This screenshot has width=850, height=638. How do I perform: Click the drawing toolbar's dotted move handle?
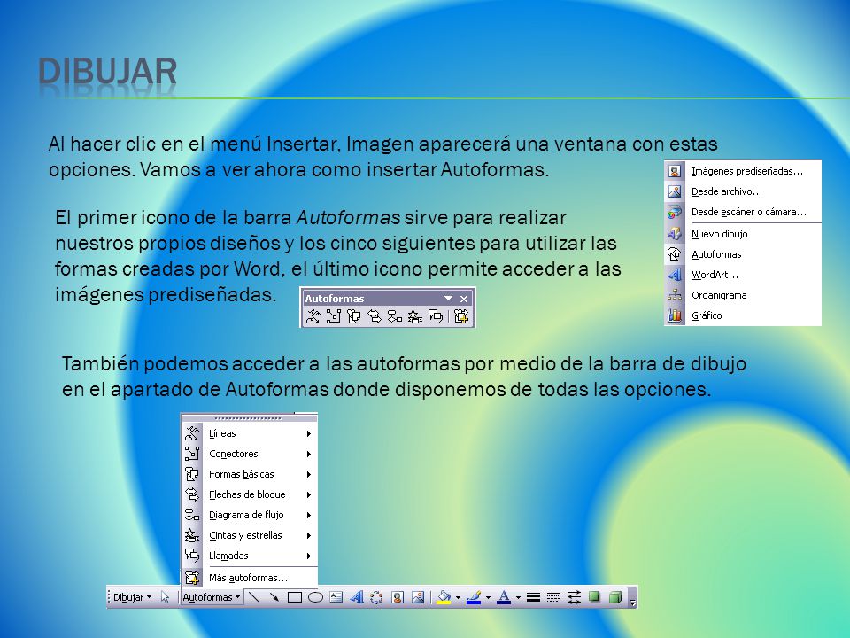[x=109, y=597]
